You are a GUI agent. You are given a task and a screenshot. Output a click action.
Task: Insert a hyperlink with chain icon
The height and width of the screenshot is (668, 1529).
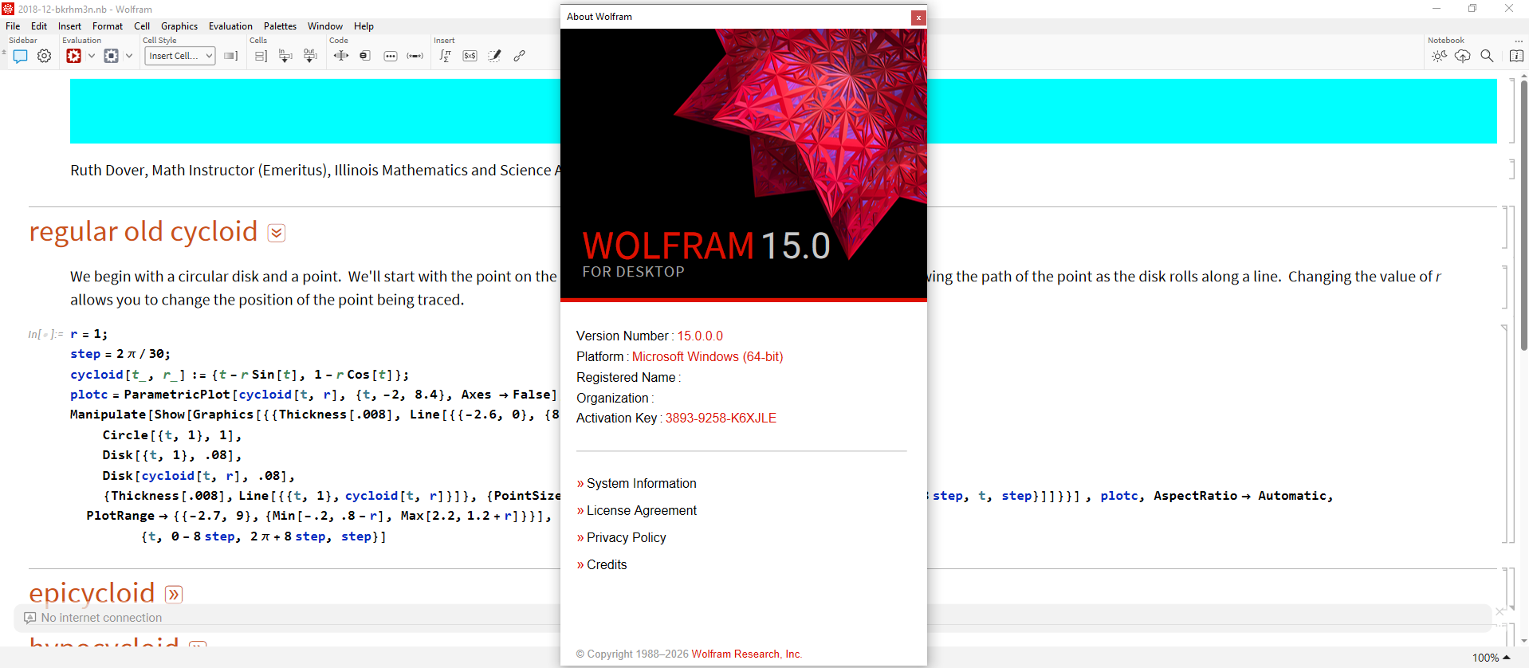point(520,56)
